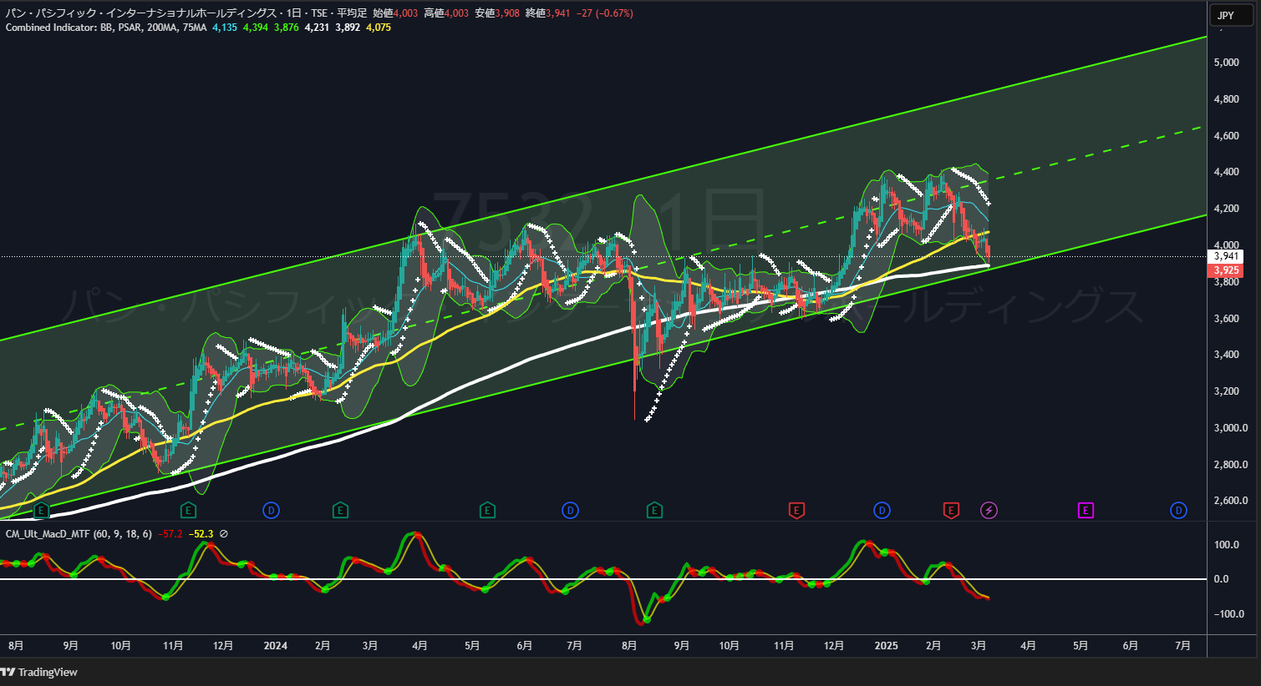Open the red earnings marker in November 2024
This screenshot has height=686, width=1261.
click(x=796, y=510)
